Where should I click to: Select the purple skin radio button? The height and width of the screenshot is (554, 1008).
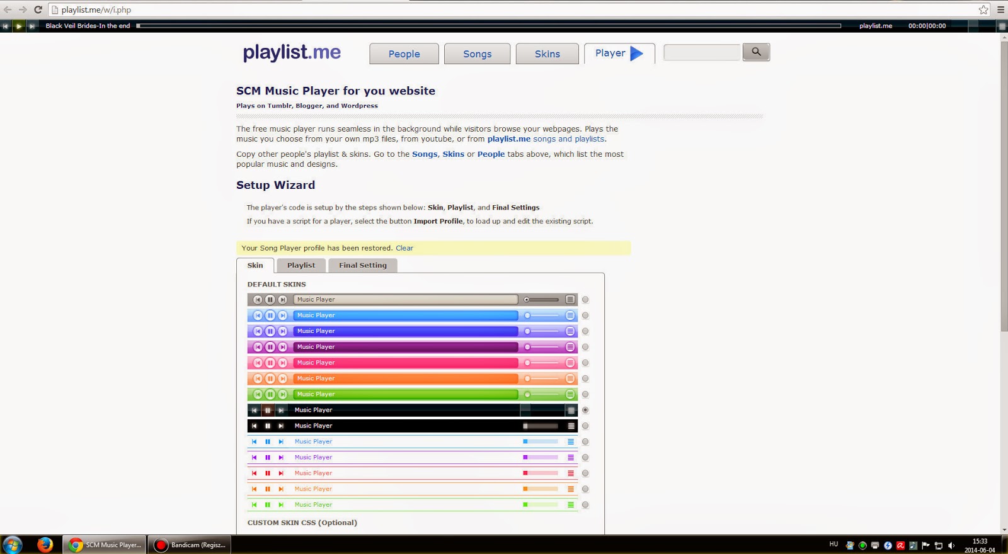click(585, 347)
